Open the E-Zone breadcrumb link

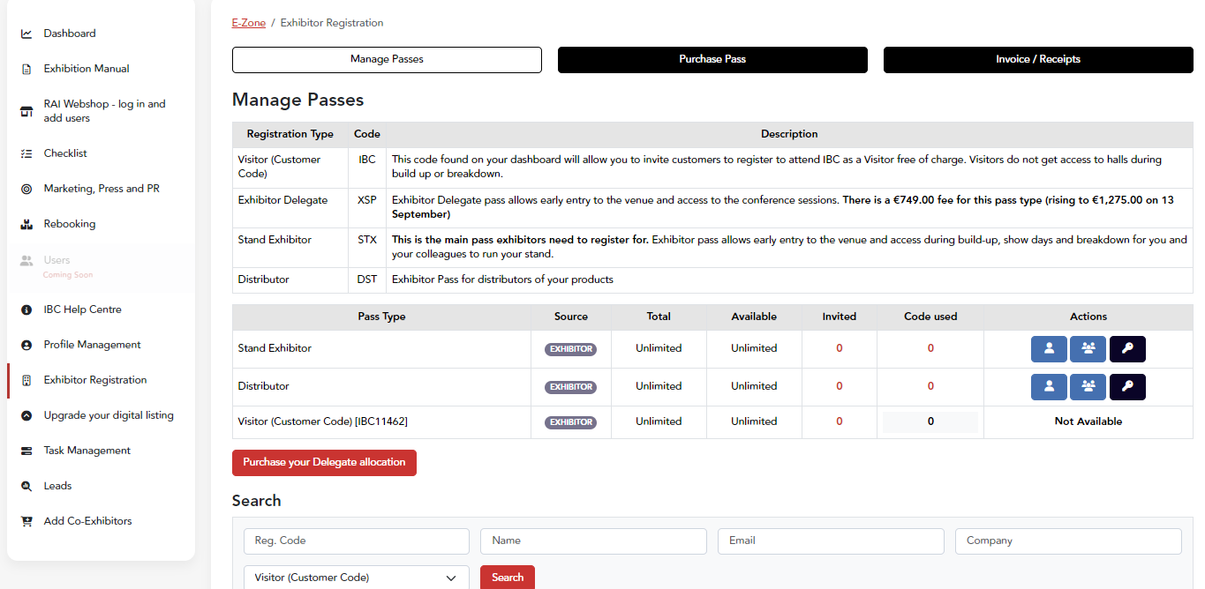click(x=248, y=22)
